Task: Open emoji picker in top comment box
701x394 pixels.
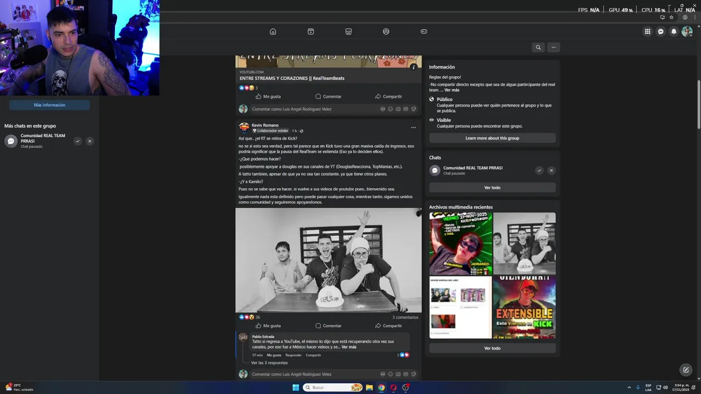Action: [390, 109]
